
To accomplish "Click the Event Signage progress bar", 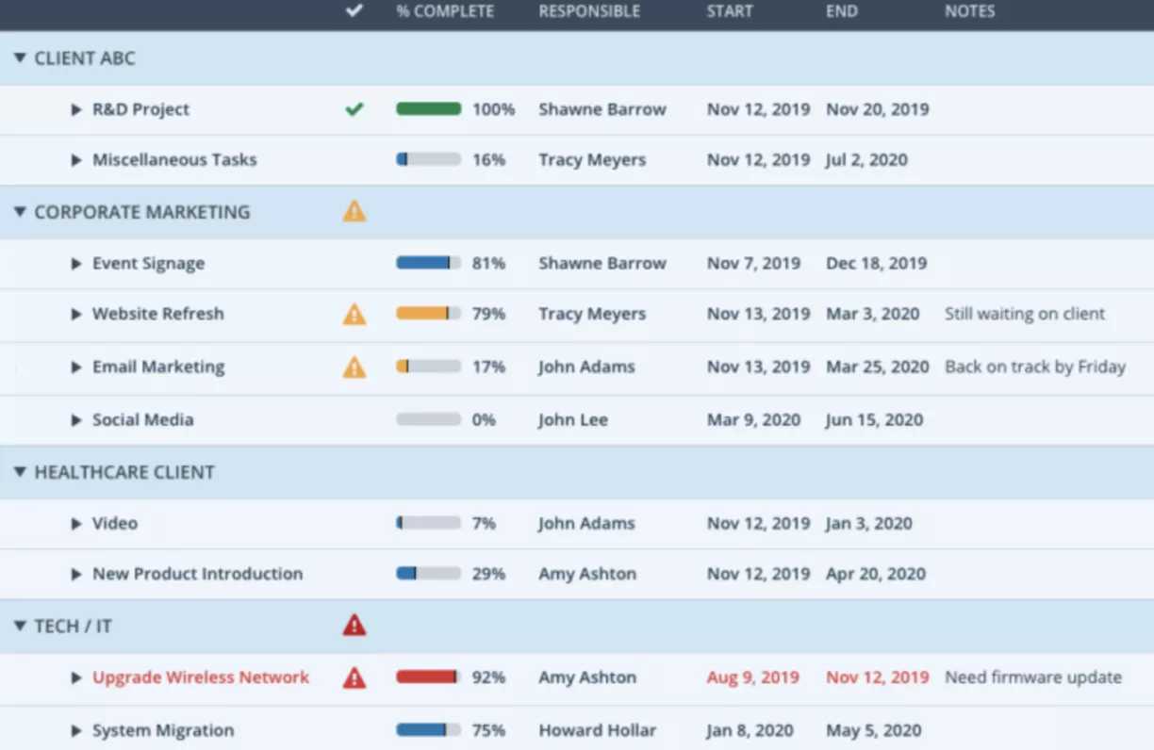I will click(425, 263).
